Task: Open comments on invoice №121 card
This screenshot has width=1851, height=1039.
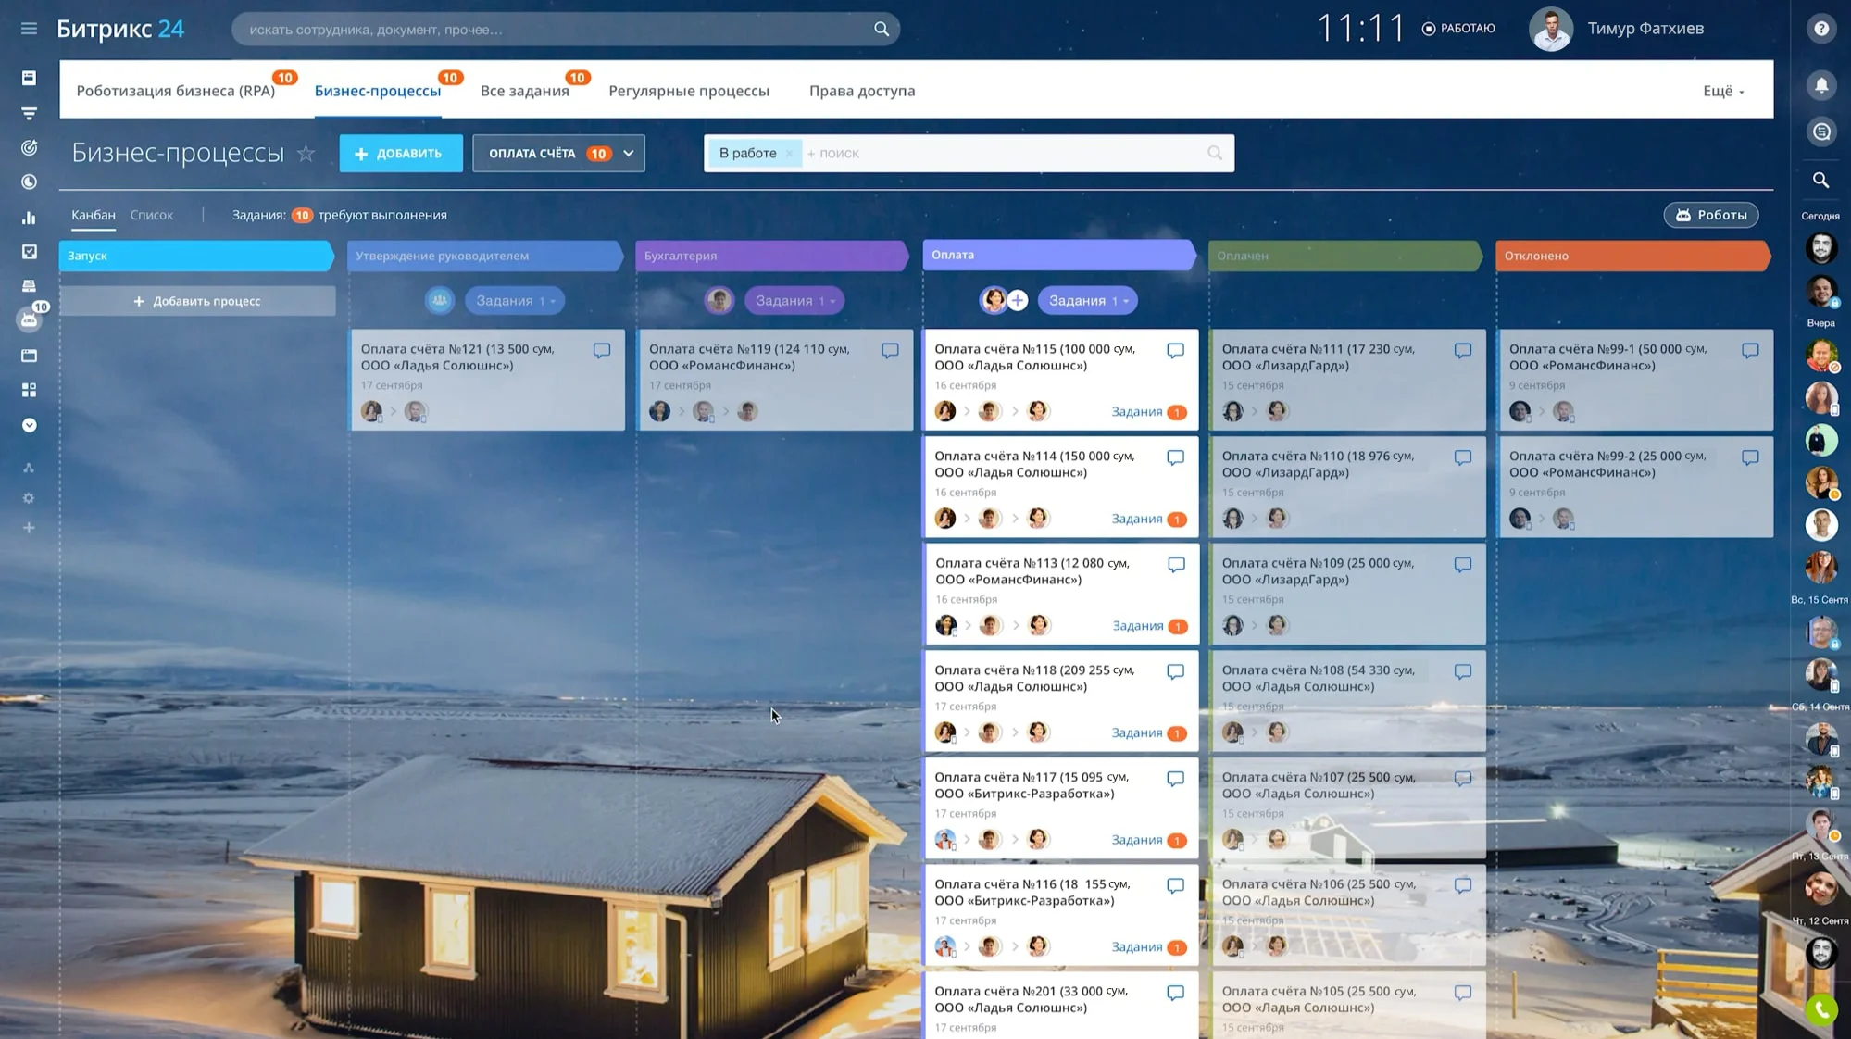Action: [x=602, y=351]
